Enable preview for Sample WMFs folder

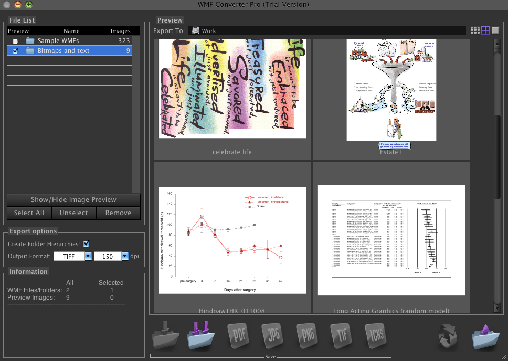pyautogui.click(x=15, y=41)
